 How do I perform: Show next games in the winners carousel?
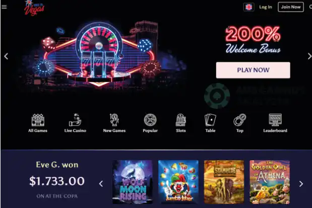coord(301,184)
